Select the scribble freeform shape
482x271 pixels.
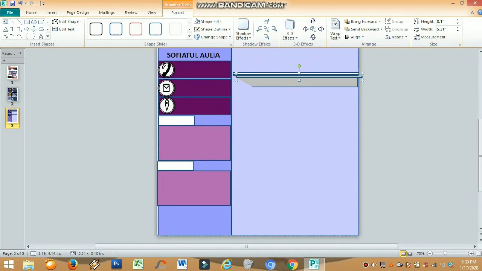point(6,36)
